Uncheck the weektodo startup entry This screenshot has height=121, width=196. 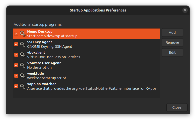(x=16, y=76)
